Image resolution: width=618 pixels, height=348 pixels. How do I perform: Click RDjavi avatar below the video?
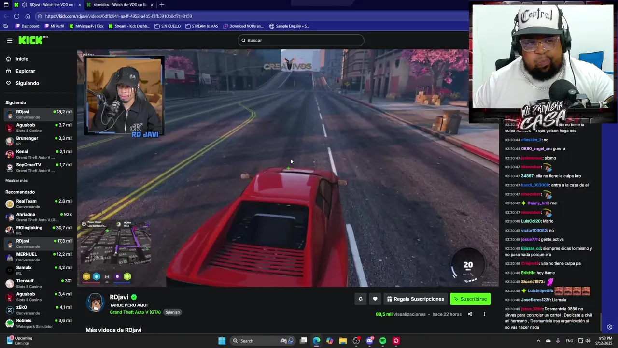tap(95, 303)
